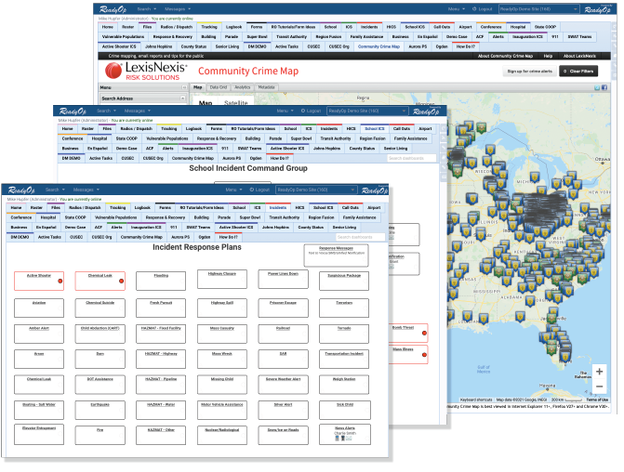Image resolution: width=624 pixels, height=472 pixels.
Task: Open the Severe Weather Alert plan
Action: tap(283, 385)
